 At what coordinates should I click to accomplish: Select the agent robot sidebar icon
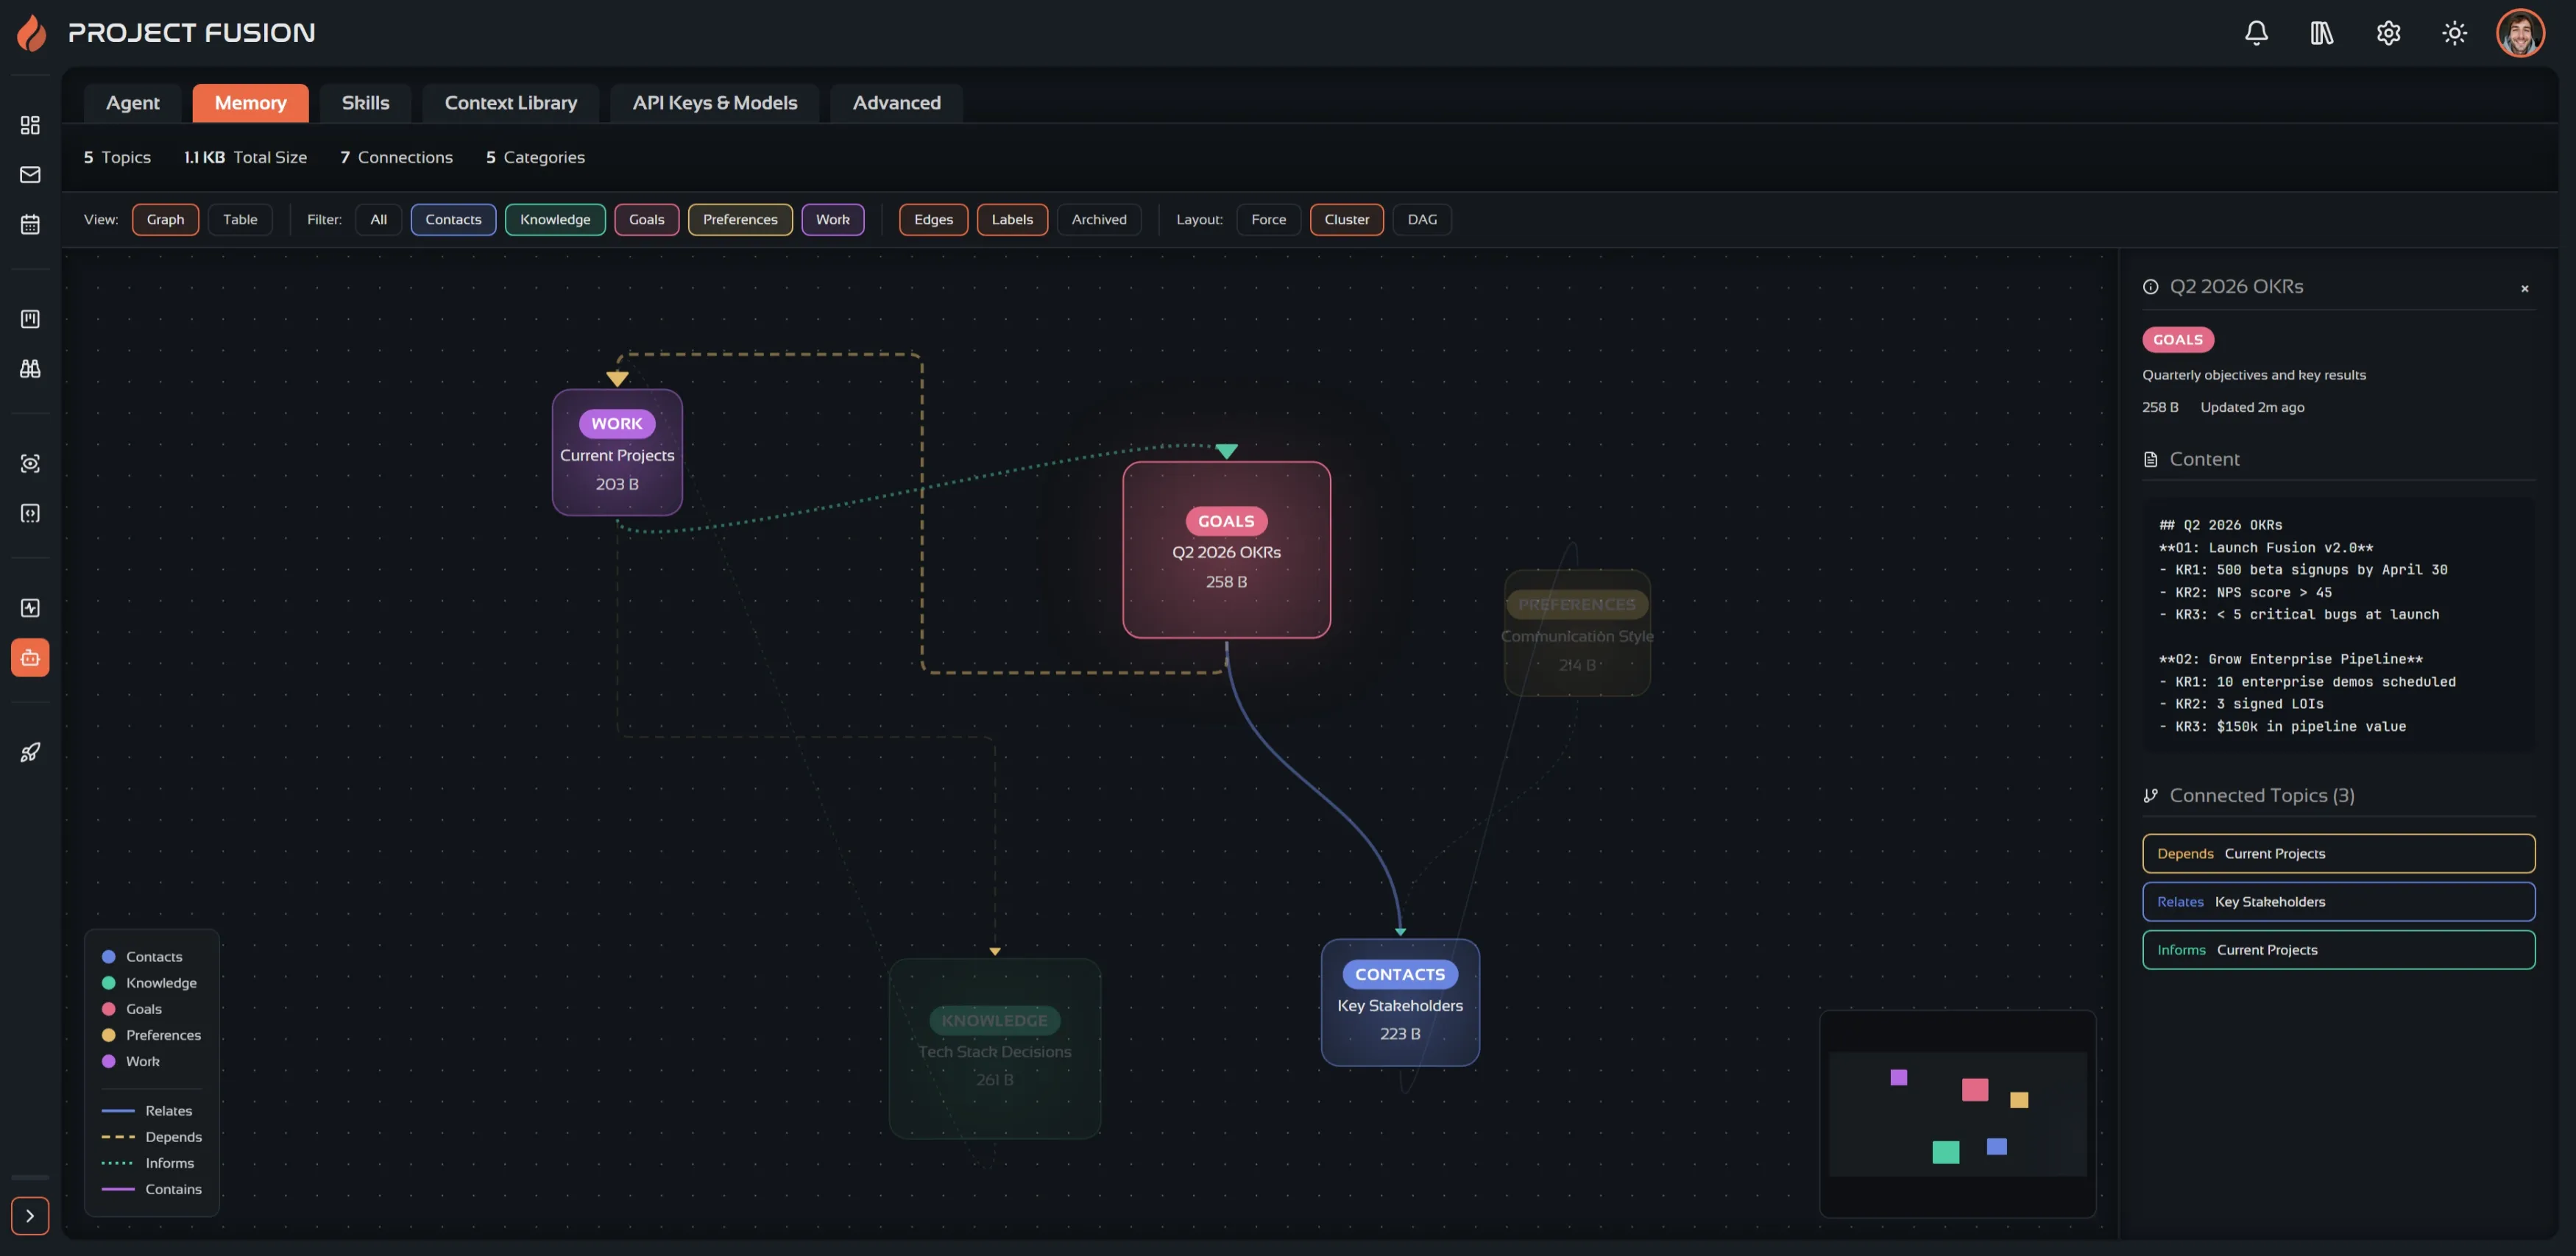tap(30, 657)
